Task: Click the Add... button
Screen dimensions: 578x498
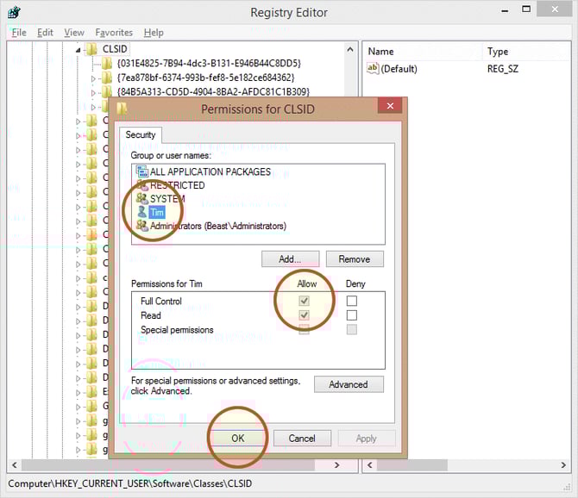Action: (290, 258)
